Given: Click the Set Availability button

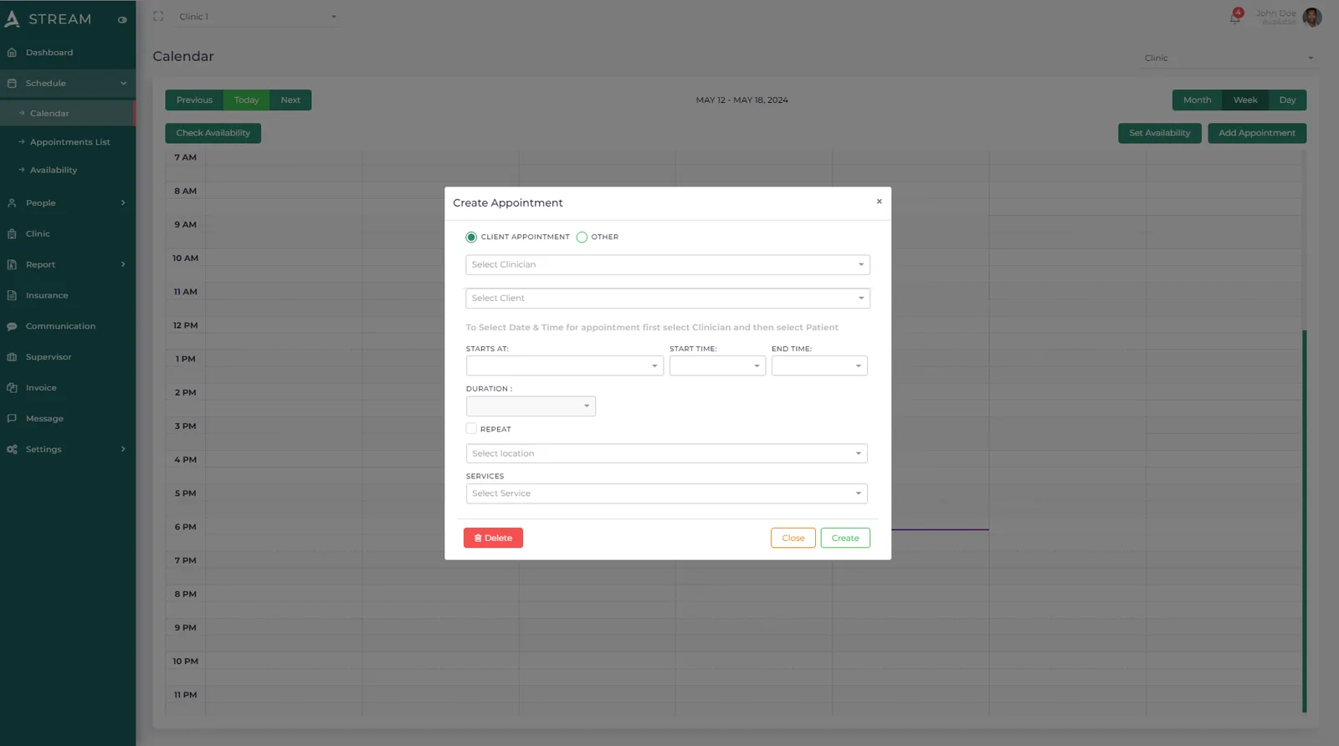Looking at the screenshot, I should (1159, 134).
